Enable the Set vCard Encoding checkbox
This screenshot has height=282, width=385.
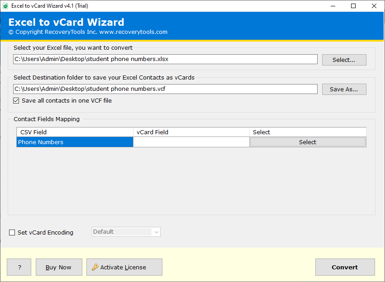12,232
